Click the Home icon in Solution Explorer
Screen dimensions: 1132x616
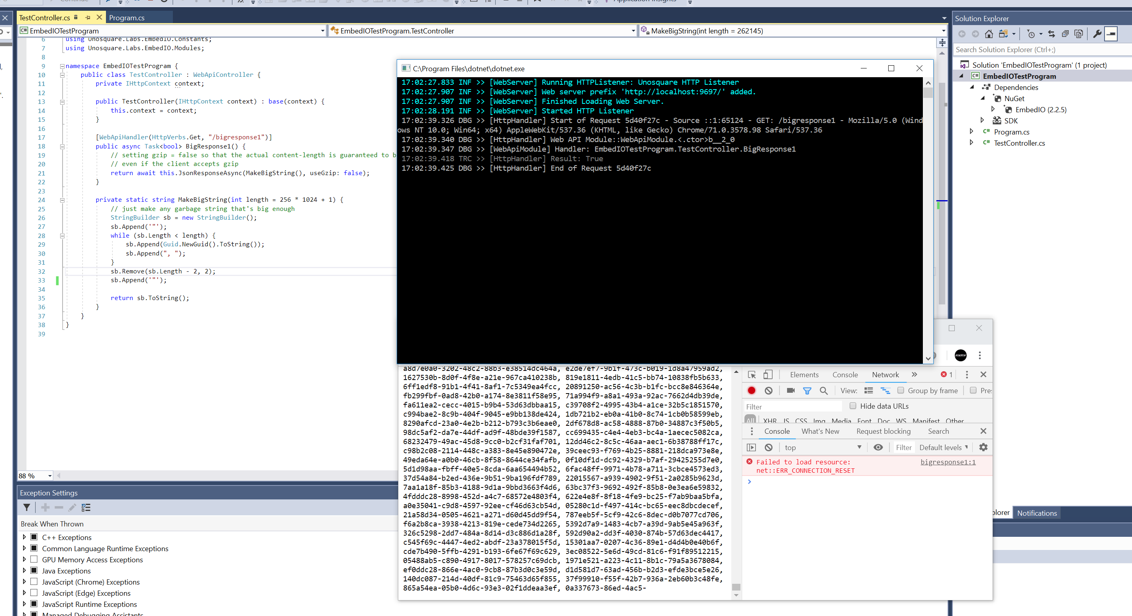[x=989, y=34]
